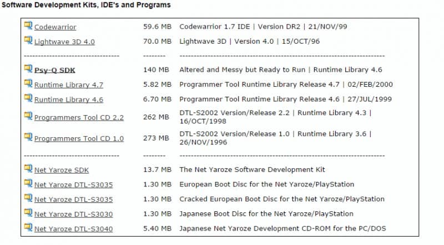Image resolution: width=444 pixels, height=245 pixels.
Task: Open the Codewarrior download link
Action: 55,27
